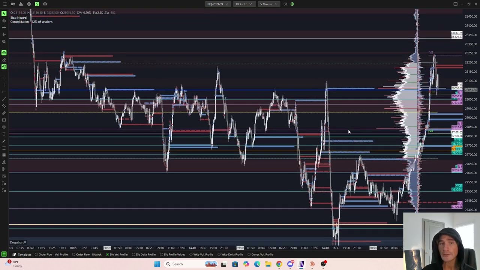The image size is (480, 270).
Task: Select Dly Delta Profile template
Action: coord(144,255)
